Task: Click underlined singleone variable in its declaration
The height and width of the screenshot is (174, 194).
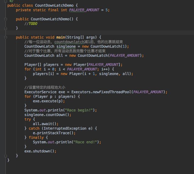Action: pyautogui.click(x=66, y=46)
